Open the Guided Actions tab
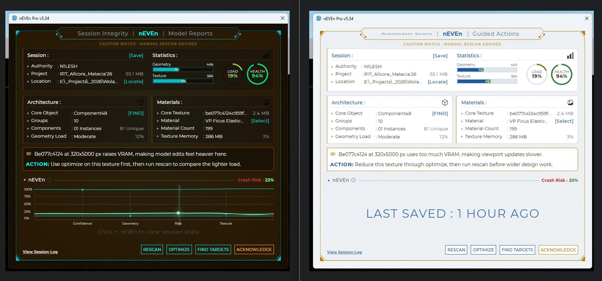 tap(496, 34)
